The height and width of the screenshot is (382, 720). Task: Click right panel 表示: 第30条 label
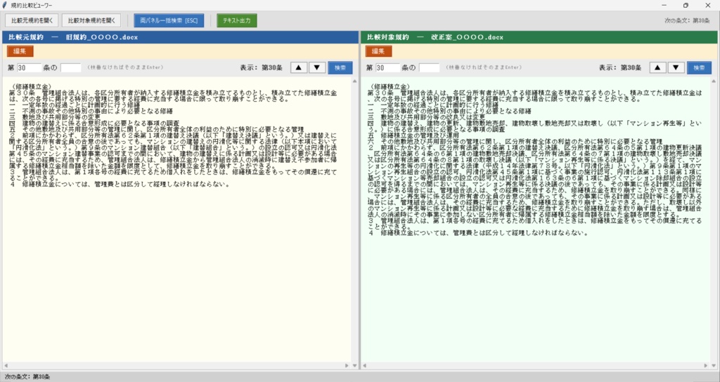pos(620,67)
